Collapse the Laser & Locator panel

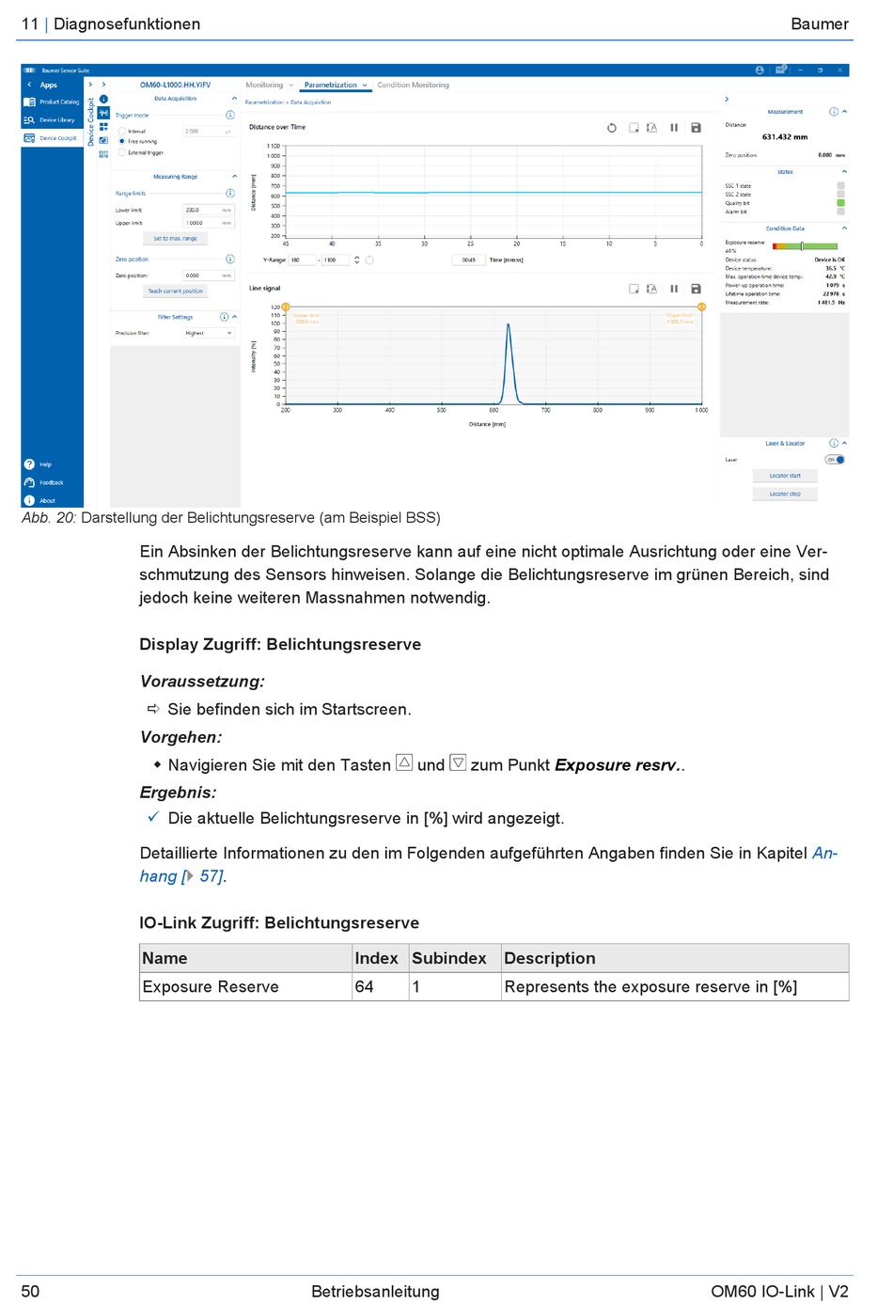pyautogui.click(x=844, y=443)
